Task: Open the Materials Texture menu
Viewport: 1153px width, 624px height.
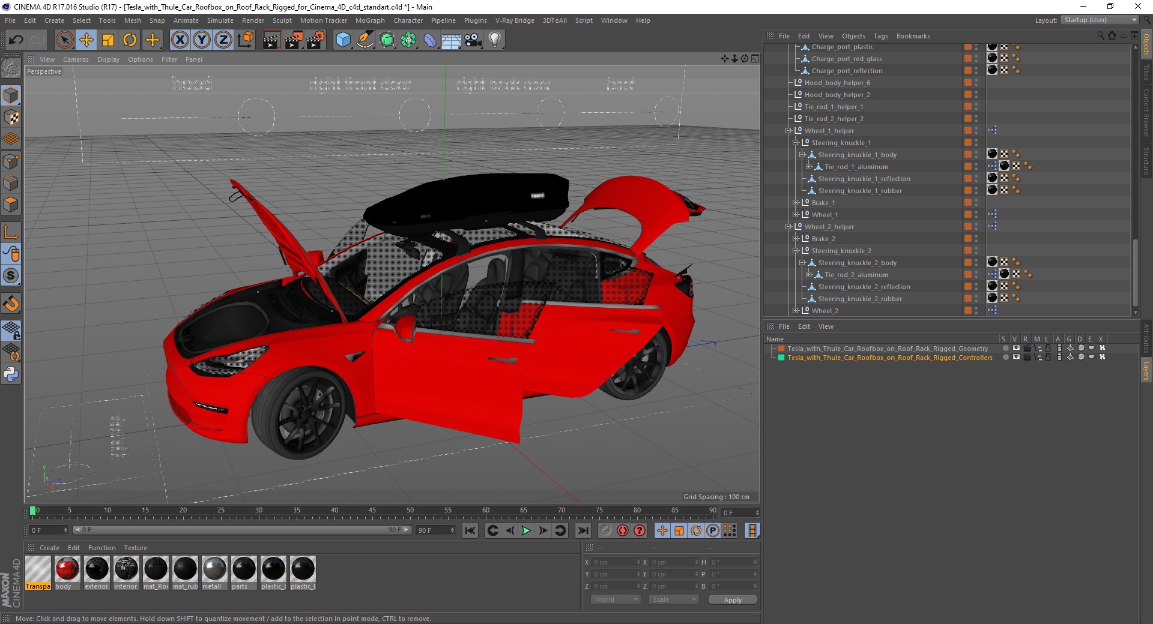Action: coord(135,548)
